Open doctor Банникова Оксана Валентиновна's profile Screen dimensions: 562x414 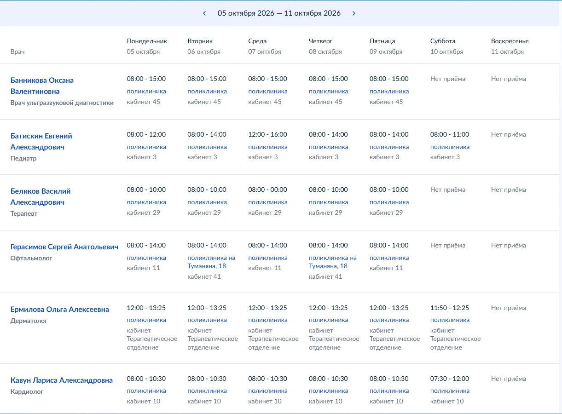click(x=42, y=86)
